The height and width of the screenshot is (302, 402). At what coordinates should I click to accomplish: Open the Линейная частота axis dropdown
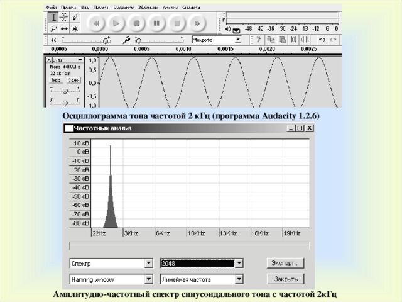[x=202, y=279]
